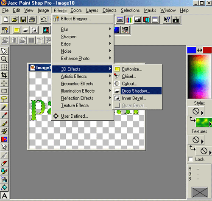Open the Masks menu
Viewport: 212px width, 201px height.
tap(150, 10)
